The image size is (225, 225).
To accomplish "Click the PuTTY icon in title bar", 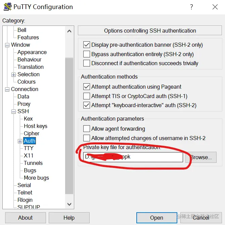I will click(7, 7).
